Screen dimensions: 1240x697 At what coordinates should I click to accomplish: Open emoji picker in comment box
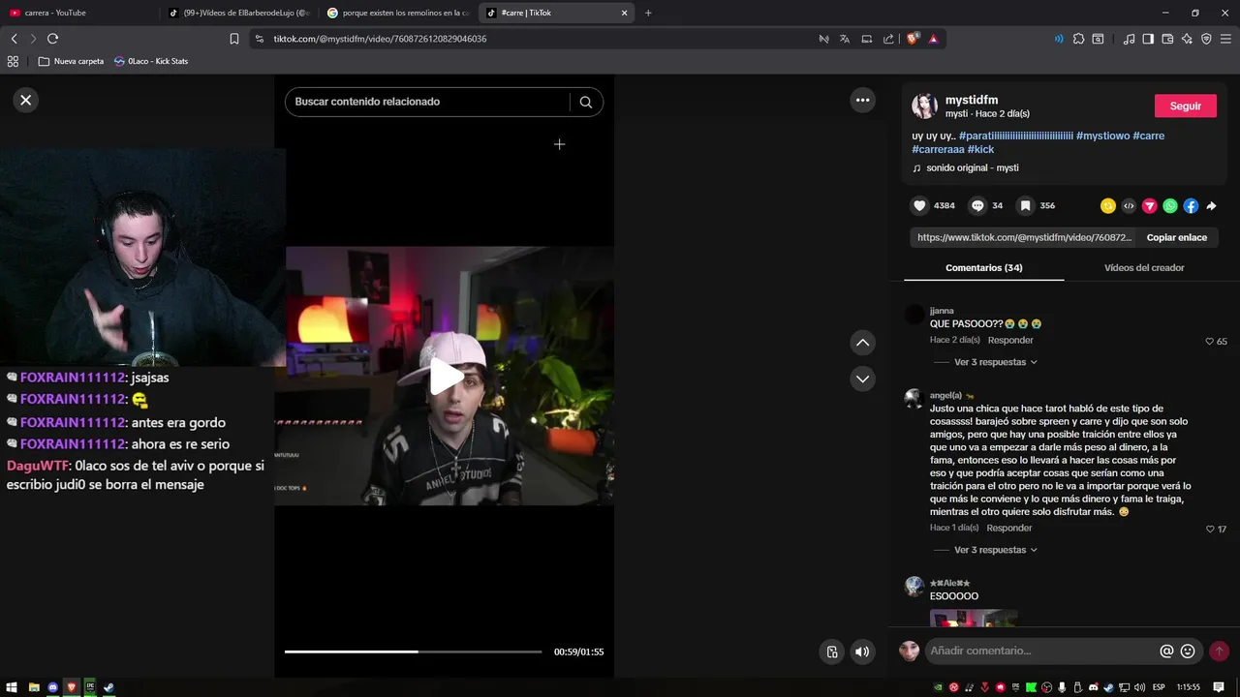pyautogui.click(x=1188, y=652)
